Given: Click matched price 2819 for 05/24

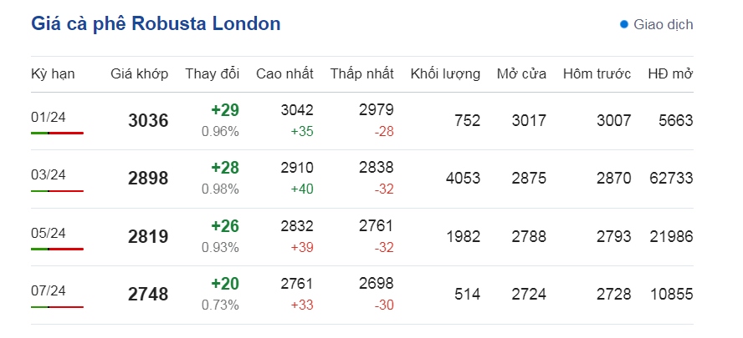Looking at the screenshot, I should [148, 236].
